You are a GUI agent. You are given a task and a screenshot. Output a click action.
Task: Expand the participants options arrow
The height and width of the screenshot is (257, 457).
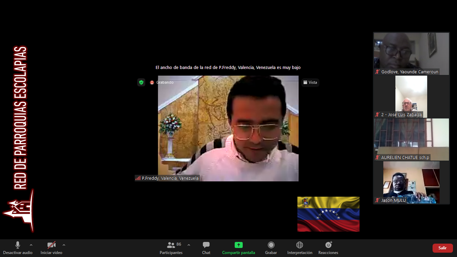point(189,245)
